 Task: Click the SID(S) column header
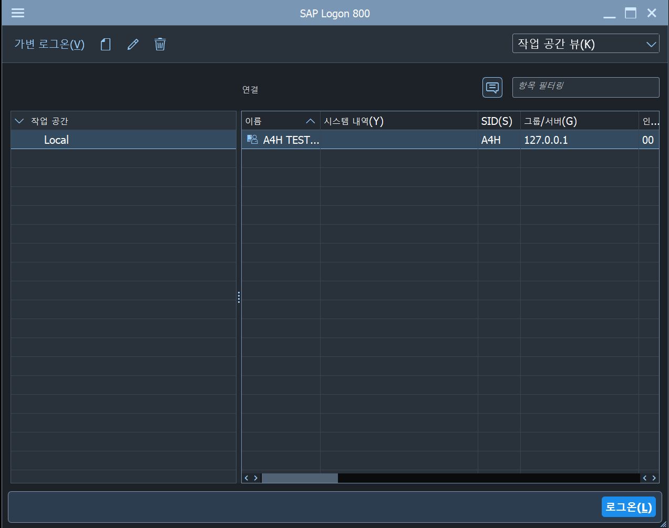pos(499,121)
